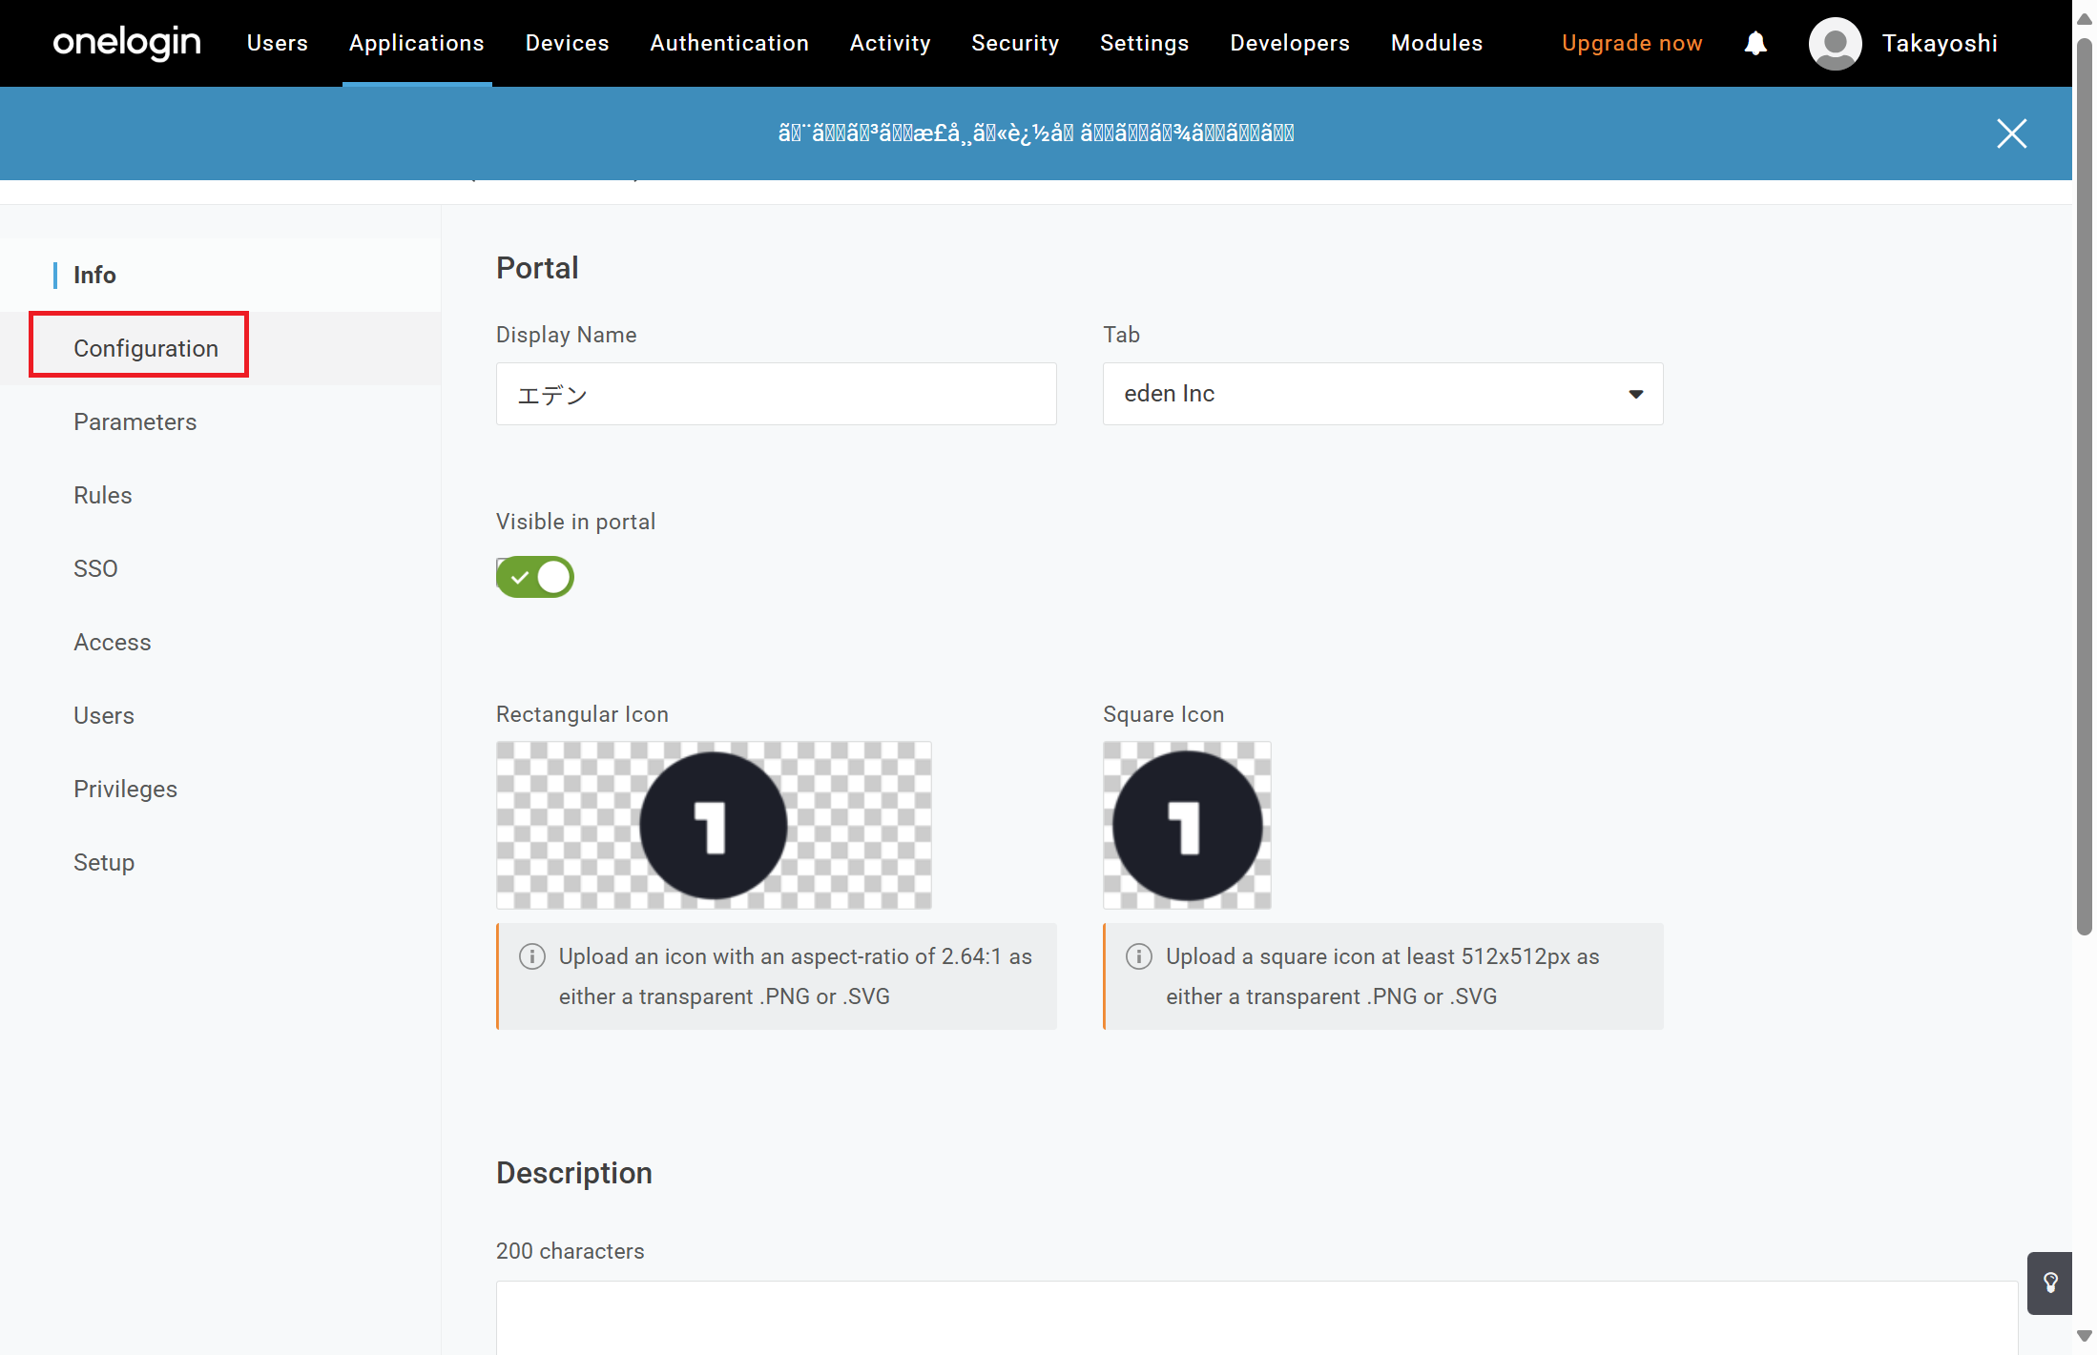2097x1355 pixels.
Task: Open the Security menu
Action: [1014, 43]
